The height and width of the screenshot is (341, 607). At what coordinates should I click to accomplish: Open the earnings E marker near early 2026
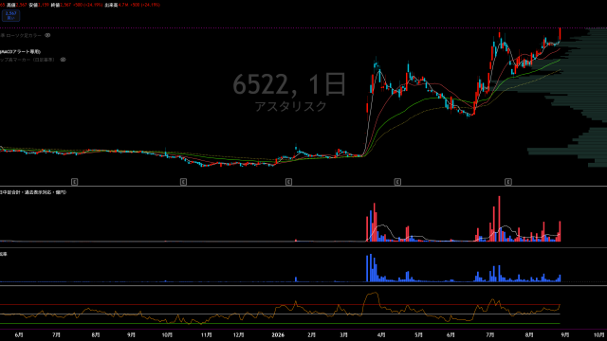pos(288,182)
